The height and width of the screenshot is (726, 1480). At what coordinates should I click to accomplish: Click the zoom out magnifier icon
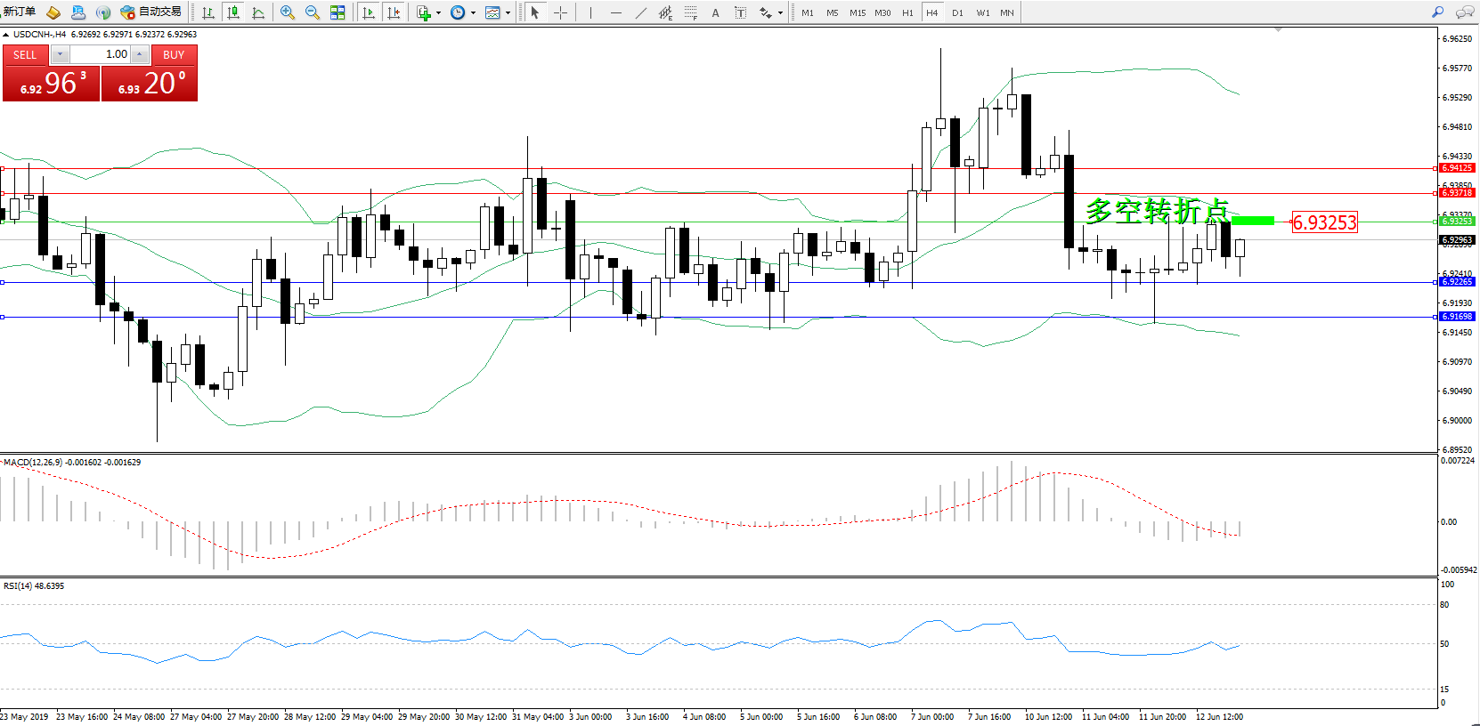click(x=312, y=12)
